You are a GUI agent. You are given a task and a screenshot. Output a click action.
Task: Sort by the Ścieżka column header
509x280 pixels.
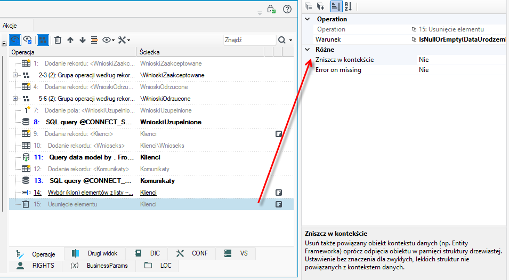[x=200, y=52]
